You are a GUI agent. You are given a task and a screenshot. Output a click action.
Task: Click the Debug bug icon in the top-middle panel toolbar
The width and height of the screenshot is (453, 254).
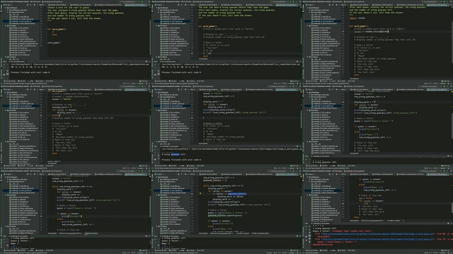pos(293,1)
